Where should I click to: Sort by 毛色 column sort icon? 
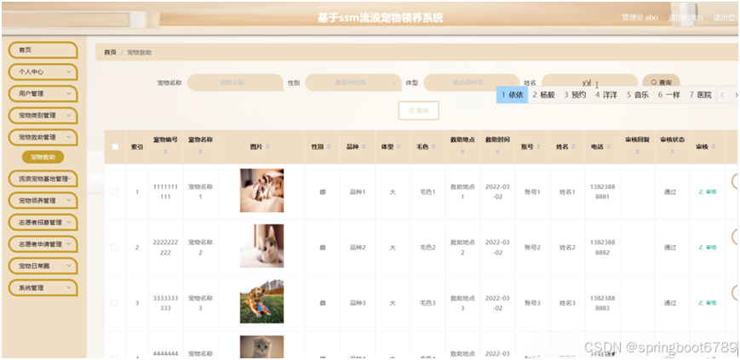433,147
